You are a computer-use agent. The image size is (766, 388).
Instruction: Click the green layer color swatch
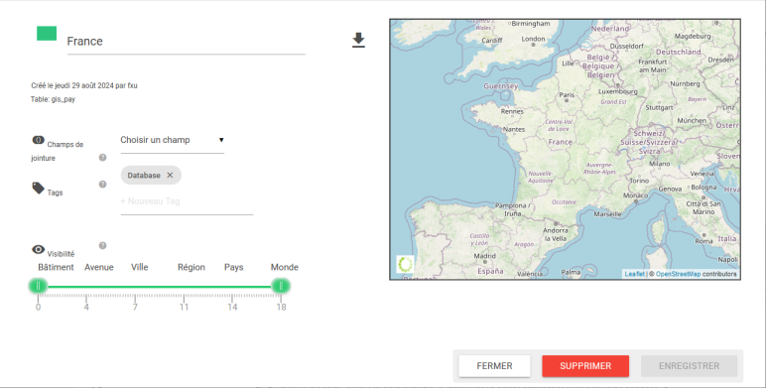click(x=47, y=33)
